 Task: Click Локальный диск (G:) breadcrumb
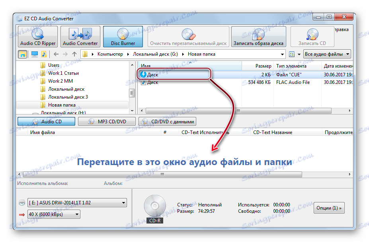point(155,54)
